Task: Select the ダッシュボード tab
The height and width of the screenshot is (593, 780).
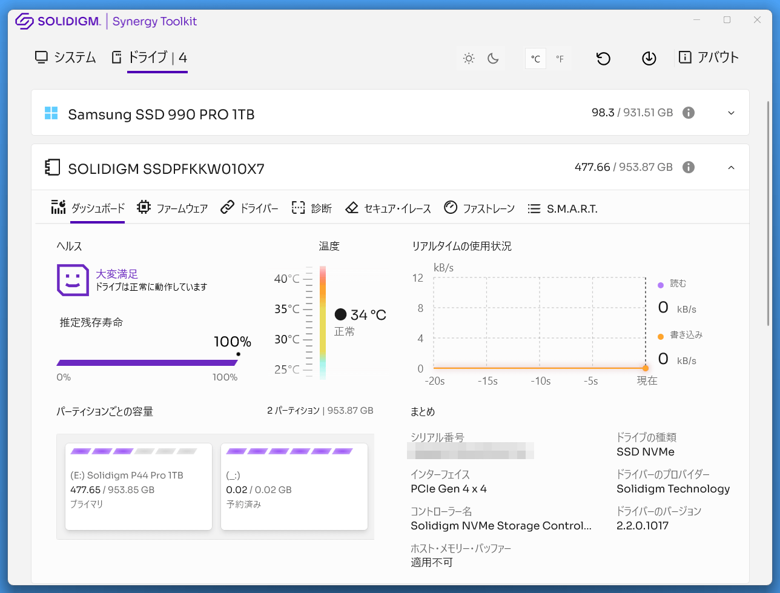Action: (x=88, y=208)
